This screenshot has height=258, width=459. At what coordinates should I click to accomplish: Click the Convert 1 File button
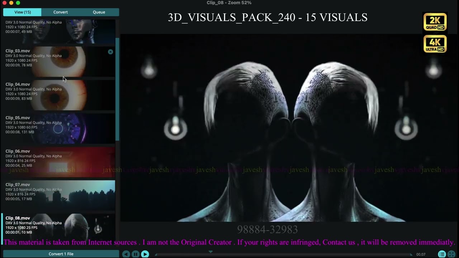(x=61, y=254)
